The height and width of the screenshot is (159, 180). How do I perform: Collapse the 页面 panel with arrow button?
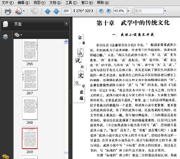66,24
